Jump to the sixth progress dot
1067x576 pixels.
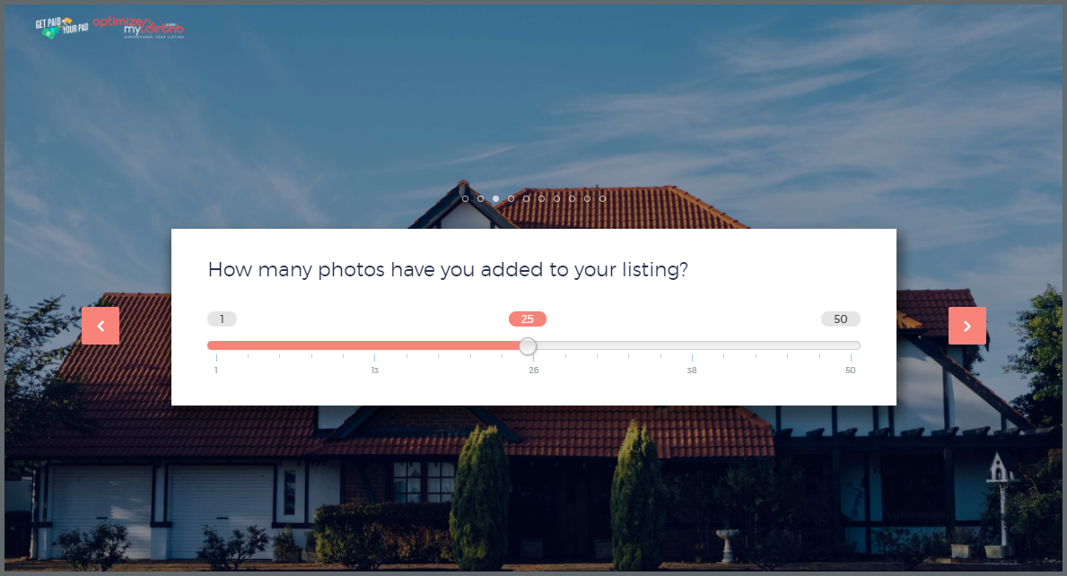coord(542,198)
